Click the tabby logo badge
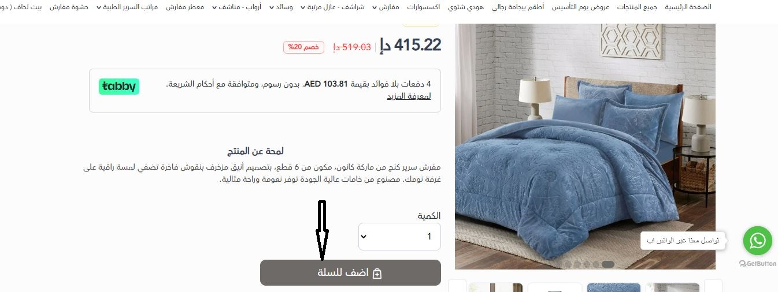 click(119, 87)
